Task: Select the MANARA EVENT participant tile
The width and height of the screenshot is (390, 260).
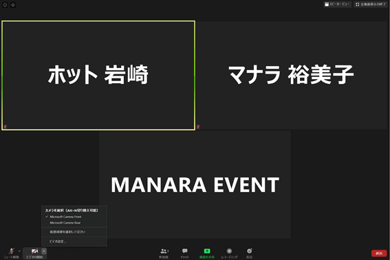Action: [195, 184]
